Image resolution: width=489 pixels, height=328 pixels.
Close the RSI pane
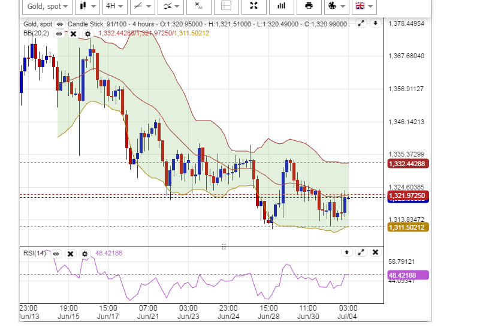coord(376,252)
